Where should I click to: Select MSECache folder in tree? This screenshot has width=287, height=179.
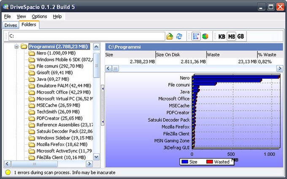pos(58,105)
